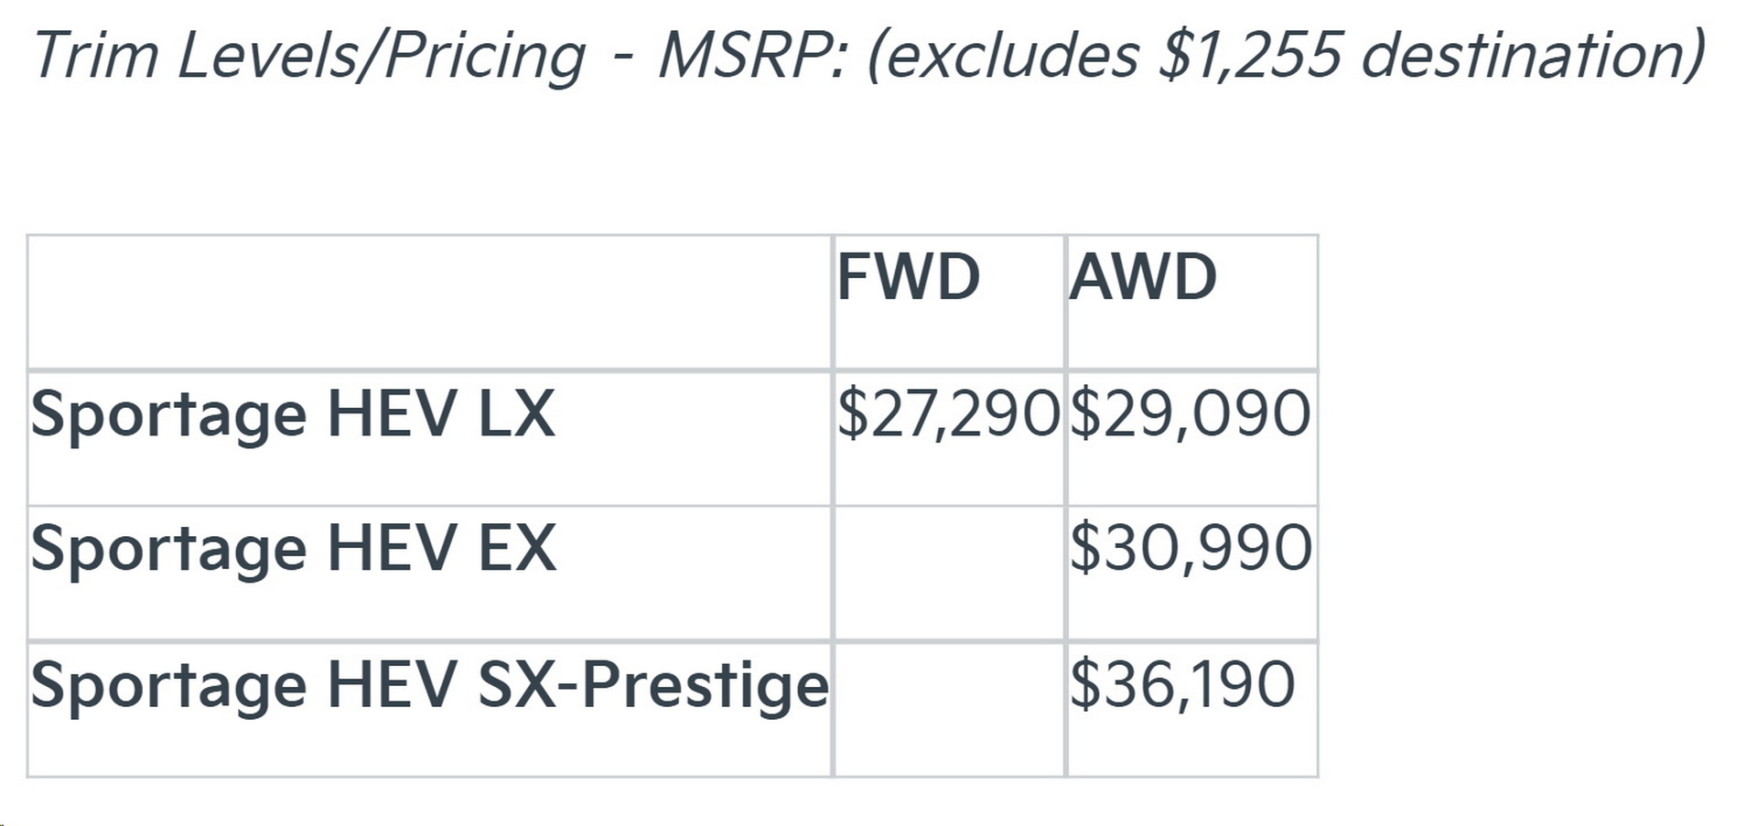Click the FWD column header
This screenshot has width=1757, height=826.
tap(908, 277)
